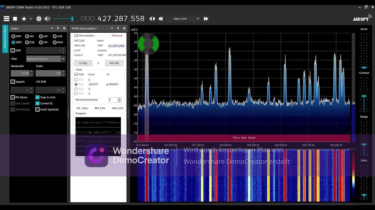Adjust the Contrast slider
375x210 pixels.
[x=364, y=94]
